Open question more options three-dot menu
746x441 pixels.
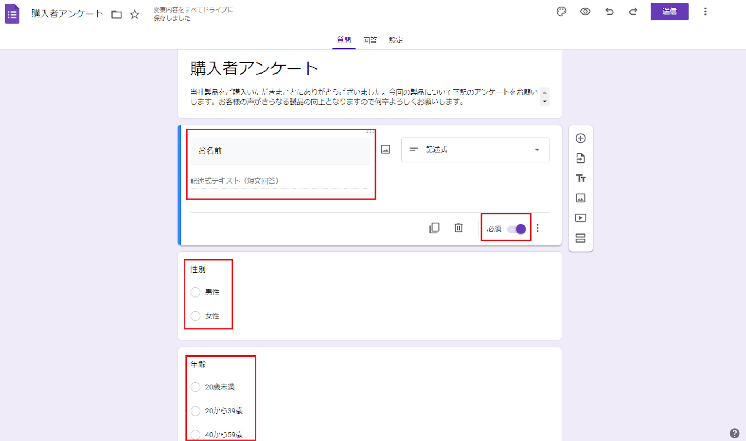[x=538, y=228]
